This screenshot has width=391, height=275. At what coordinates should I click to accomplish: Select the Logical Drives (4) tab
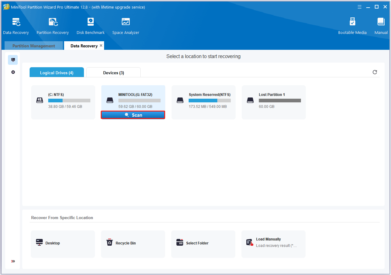57,73
